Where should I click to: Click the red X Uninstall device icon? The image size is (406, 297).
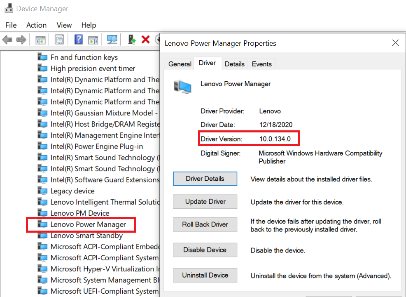(145, 40)
